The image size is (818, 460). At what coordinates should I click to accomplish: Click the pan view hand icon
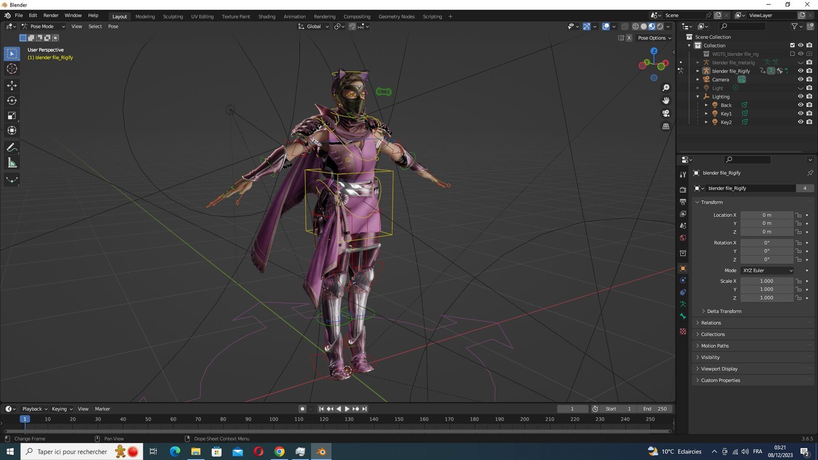click(x=666, y=101)
